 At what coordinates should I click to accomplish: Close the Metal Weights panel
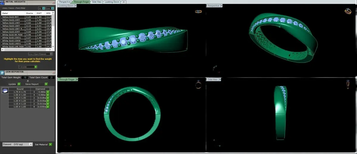(x=53, y=2)
